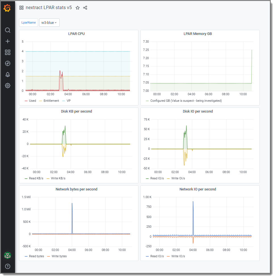Click the network bytes spike at 04:00
The height and width of the screenshot is (278, 275).
72,218
